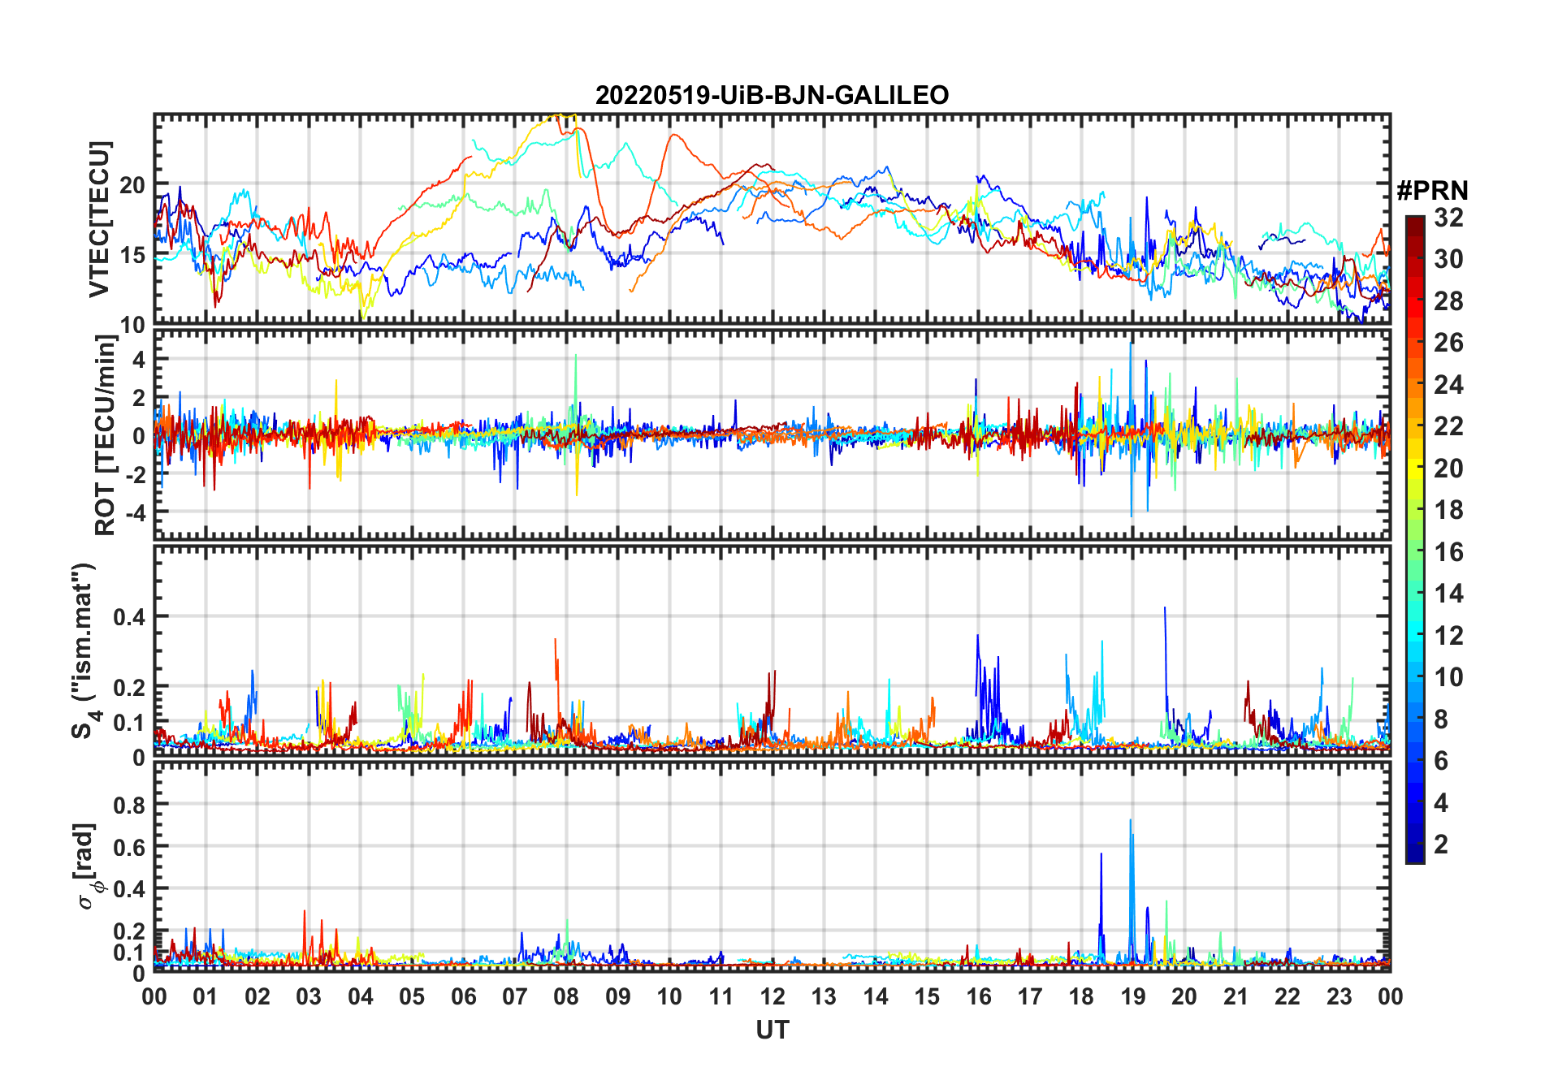
Task: Click the sigma-phi [rad] axis label
Action: 87,866
